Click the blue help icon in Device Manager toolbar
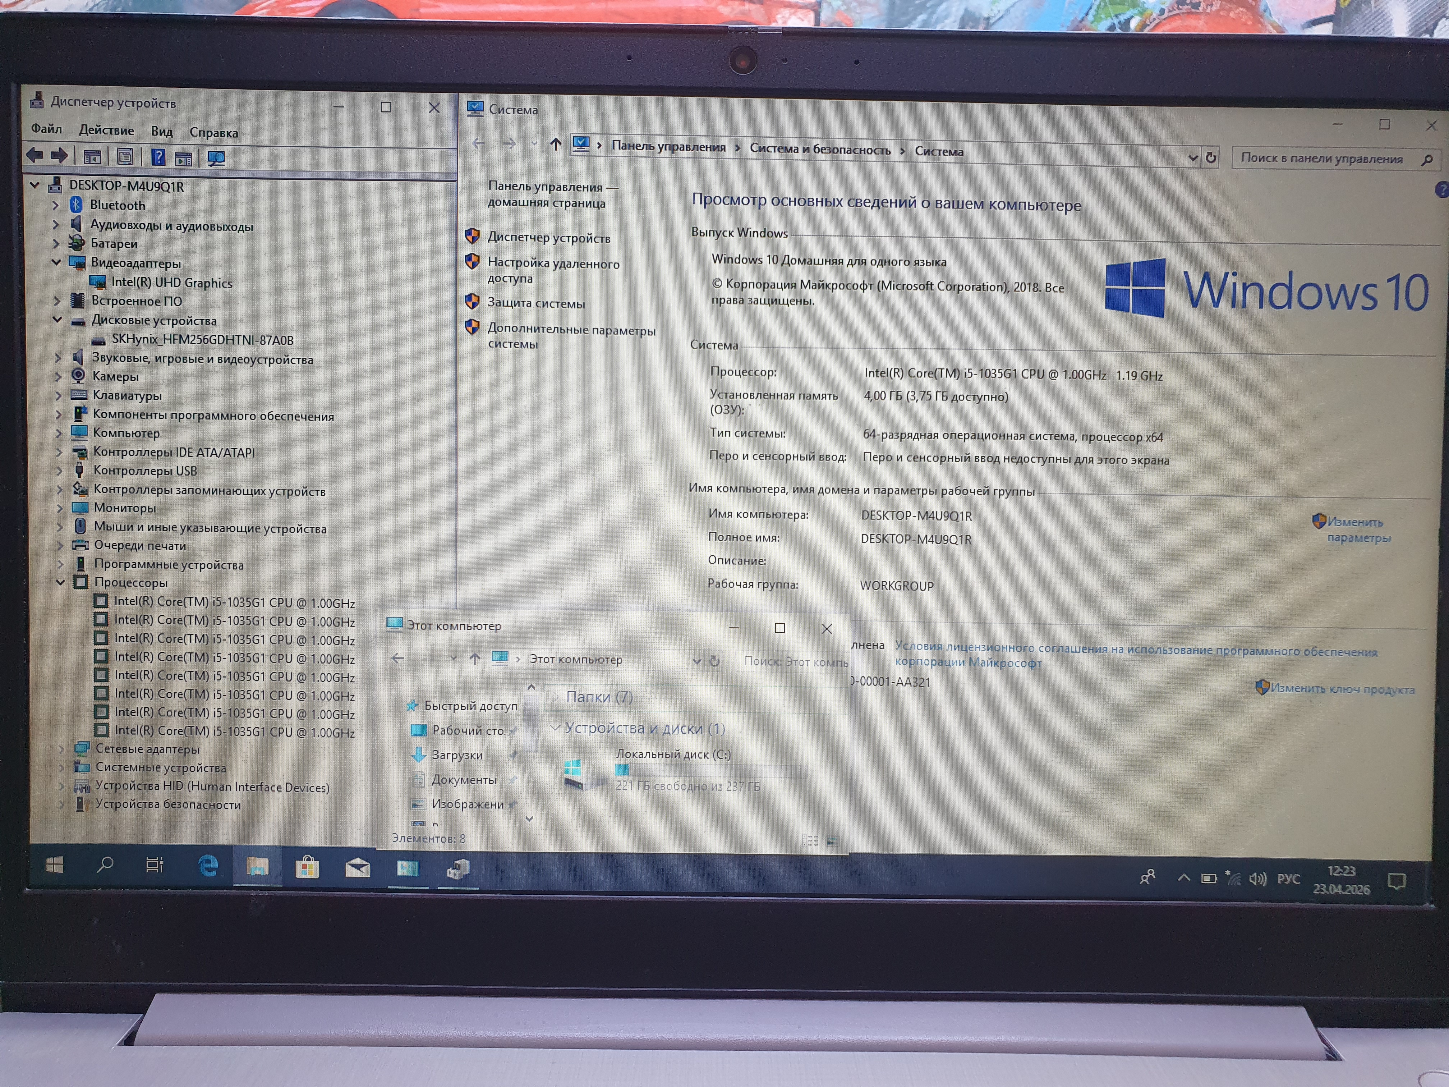The width and height of the screenshot is (1449, 1087). coord(158,157)
